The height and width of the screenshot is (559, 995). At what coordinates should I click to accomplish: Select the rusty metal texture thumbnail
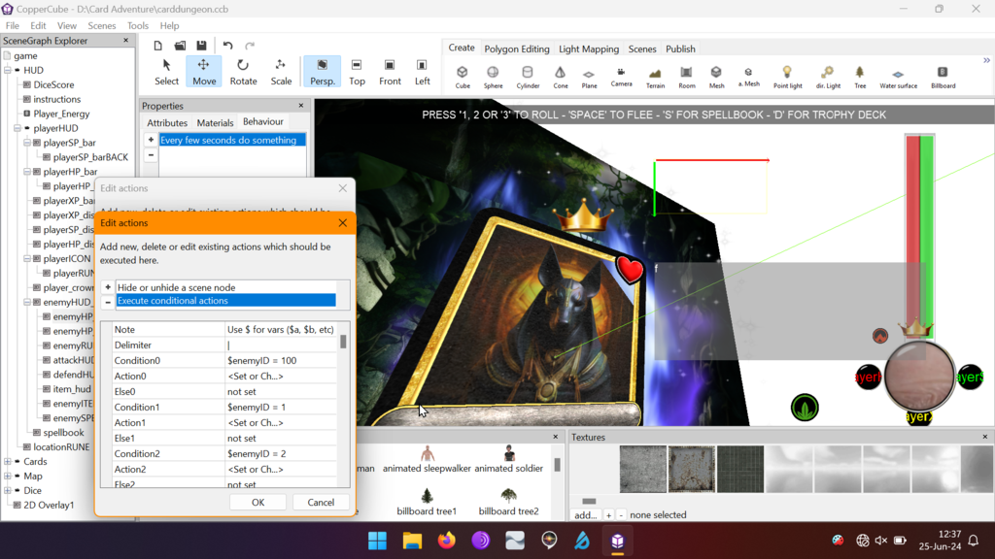[x=692, y=469]
